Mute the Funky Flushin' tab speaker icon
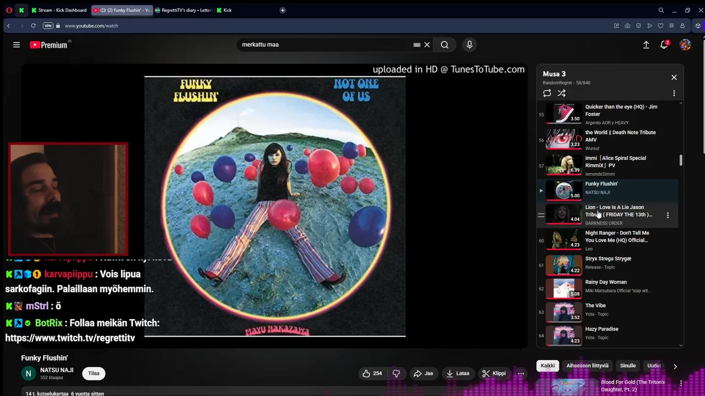 click(103, 10)
